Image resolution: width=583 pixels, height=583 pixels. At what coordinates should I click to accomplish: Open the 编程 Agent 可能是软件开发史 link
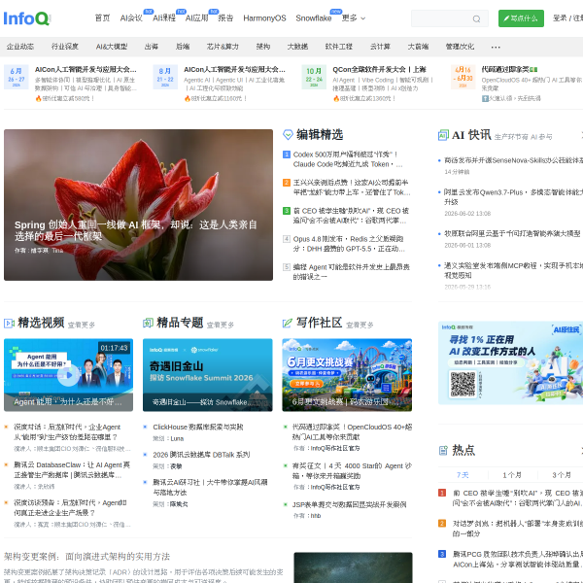click(352, 272)
